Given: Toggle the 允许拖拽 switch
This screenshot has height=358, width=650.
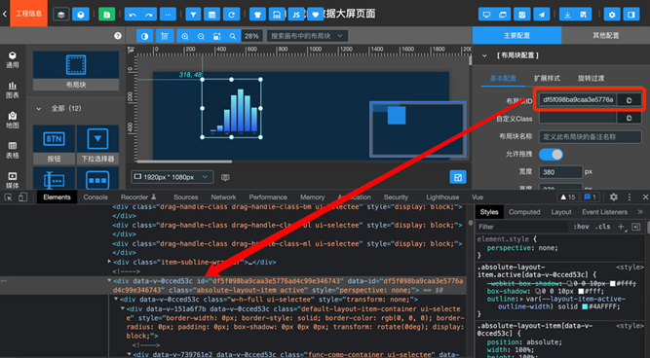Looking at the screenshot, I should [x=551, y=155].
